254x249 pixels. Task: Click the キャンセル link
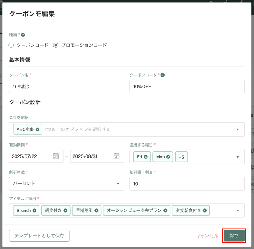(x=207, y=236)
